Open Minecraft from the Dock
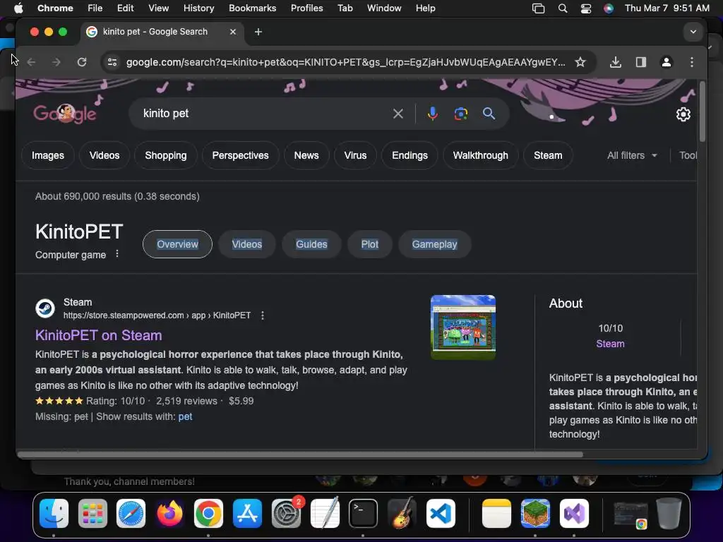The image size is (723, 542). pos(535,513)
